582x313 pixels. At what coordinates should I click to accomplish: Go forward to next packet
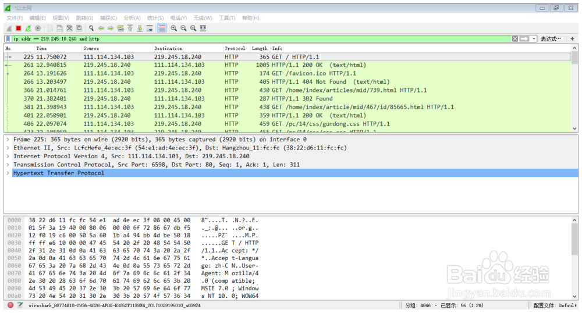[x=111, y=28]
